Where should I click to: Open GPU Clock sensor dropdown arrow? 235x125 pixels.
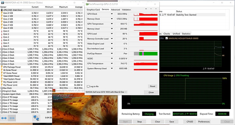pyautogui.click(x=112, y=14)
